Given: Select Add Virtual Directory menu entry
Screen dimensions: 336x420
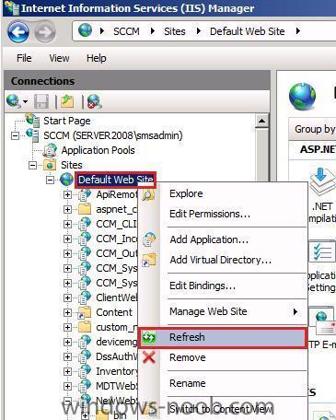Looking at the screenshot, I should (x=223, y=260).
